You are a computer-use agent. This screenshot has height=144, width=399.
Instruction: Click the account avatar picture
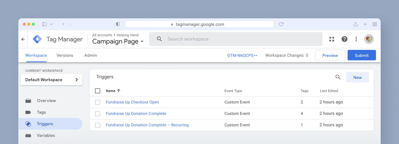tap(369, 39)
